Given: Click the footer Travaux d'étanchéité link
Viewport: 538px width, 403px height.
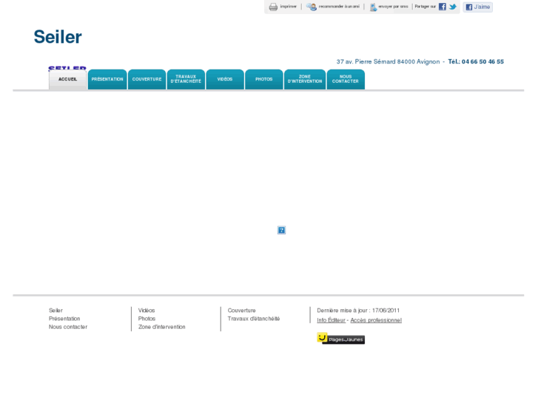Looking at the screenshot, I should click(x=254, y=319).
